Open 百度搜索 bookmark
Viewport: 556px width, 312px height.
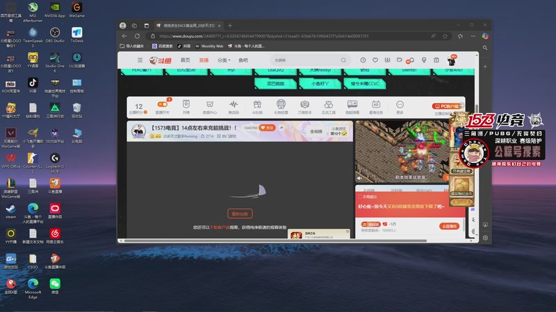[x=162, y=46]
